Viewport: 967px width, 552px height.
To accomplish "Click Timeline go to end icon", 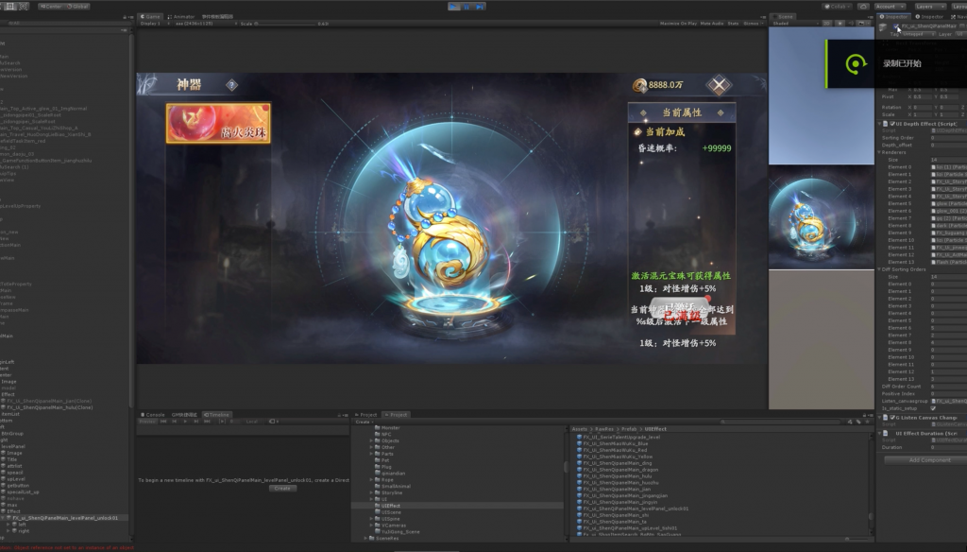I will click(207, 422).
